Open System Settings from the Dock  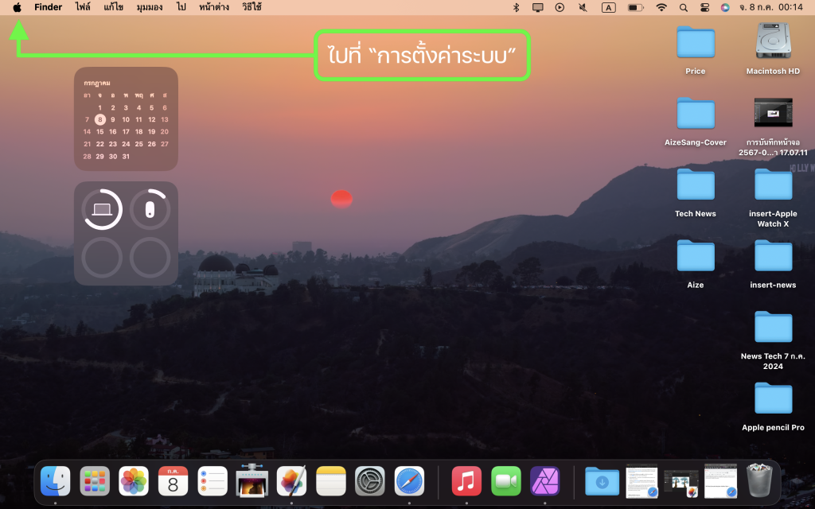point(370,481)
